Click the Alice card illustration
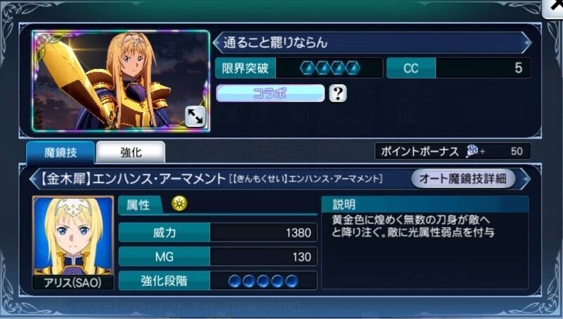The image size is (563, 319). [x=121, y=81]
